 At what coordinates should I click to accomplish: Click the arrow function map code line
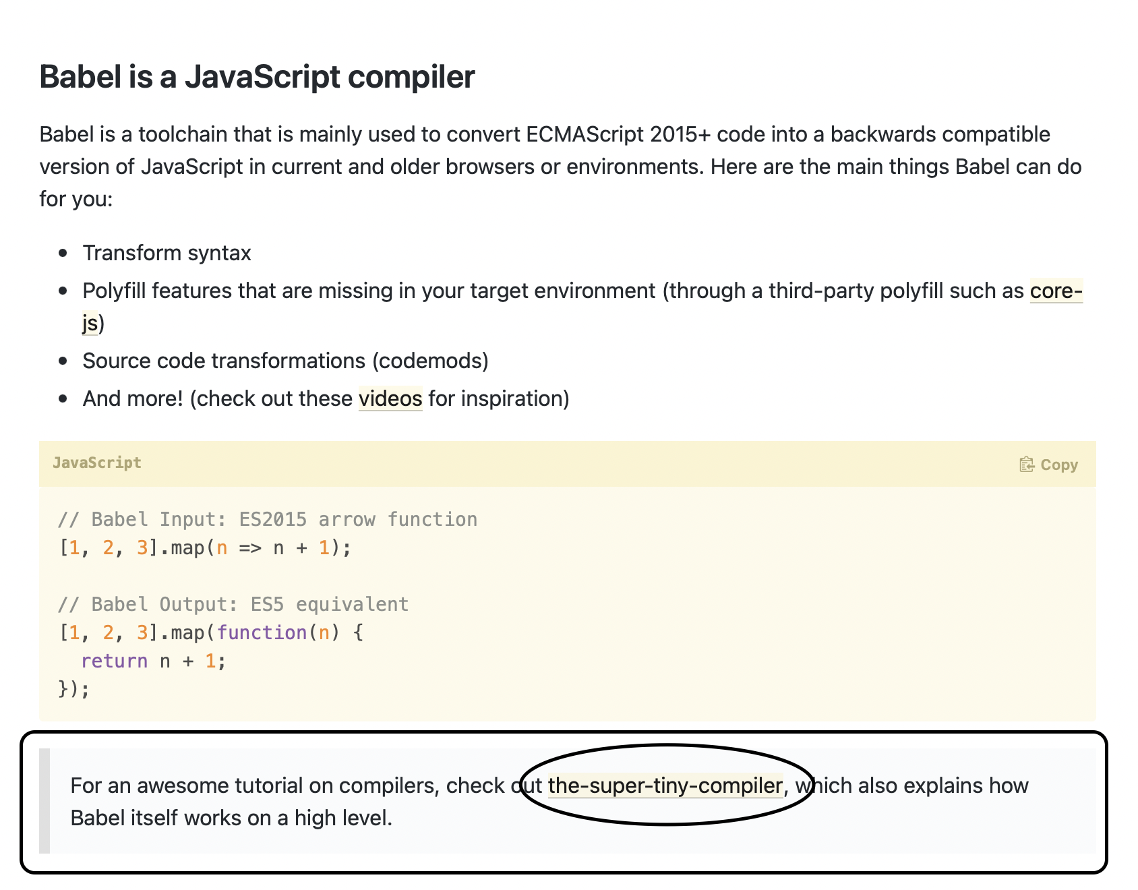tap(205, 547)
